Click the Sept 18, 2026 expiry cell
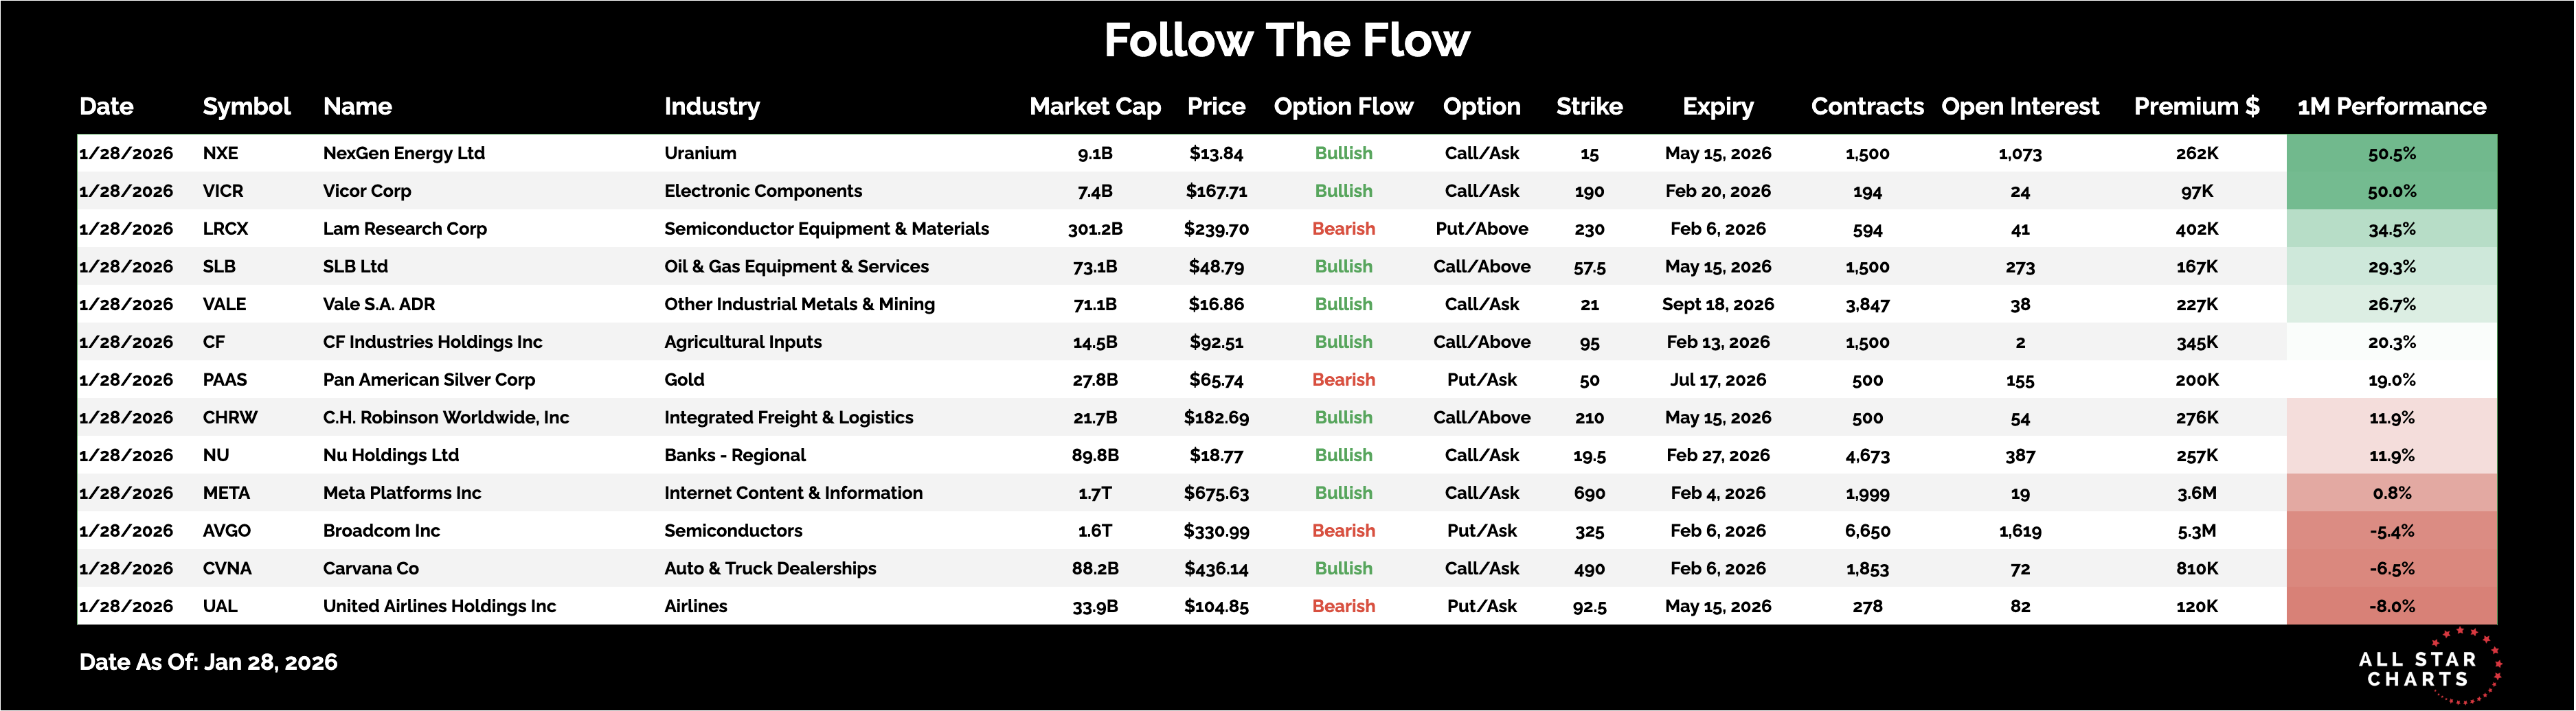 click(x=1717, y=305)
